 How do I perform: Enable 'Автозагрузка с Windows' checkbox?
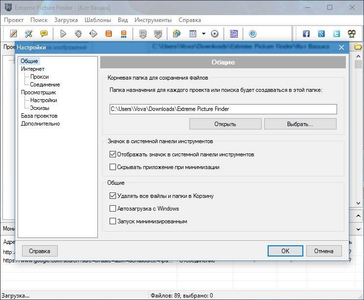pyautogui.click(x=113, y=209)
